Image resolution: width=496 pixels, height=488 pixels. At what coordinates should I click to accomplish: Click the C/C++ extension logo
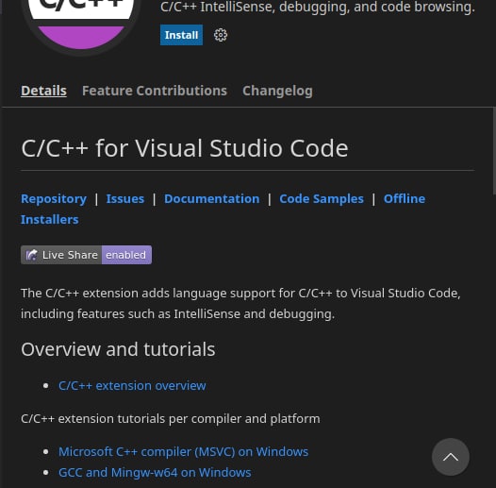coord(81,22)
